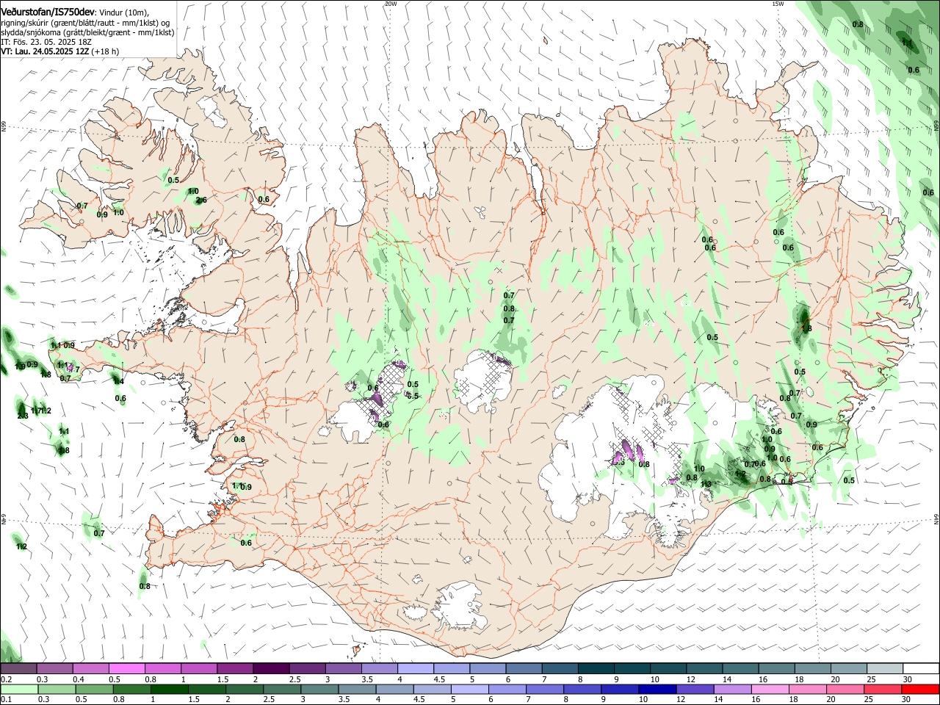Select the '(+18 h)' forecast offset text

[106, 51]
